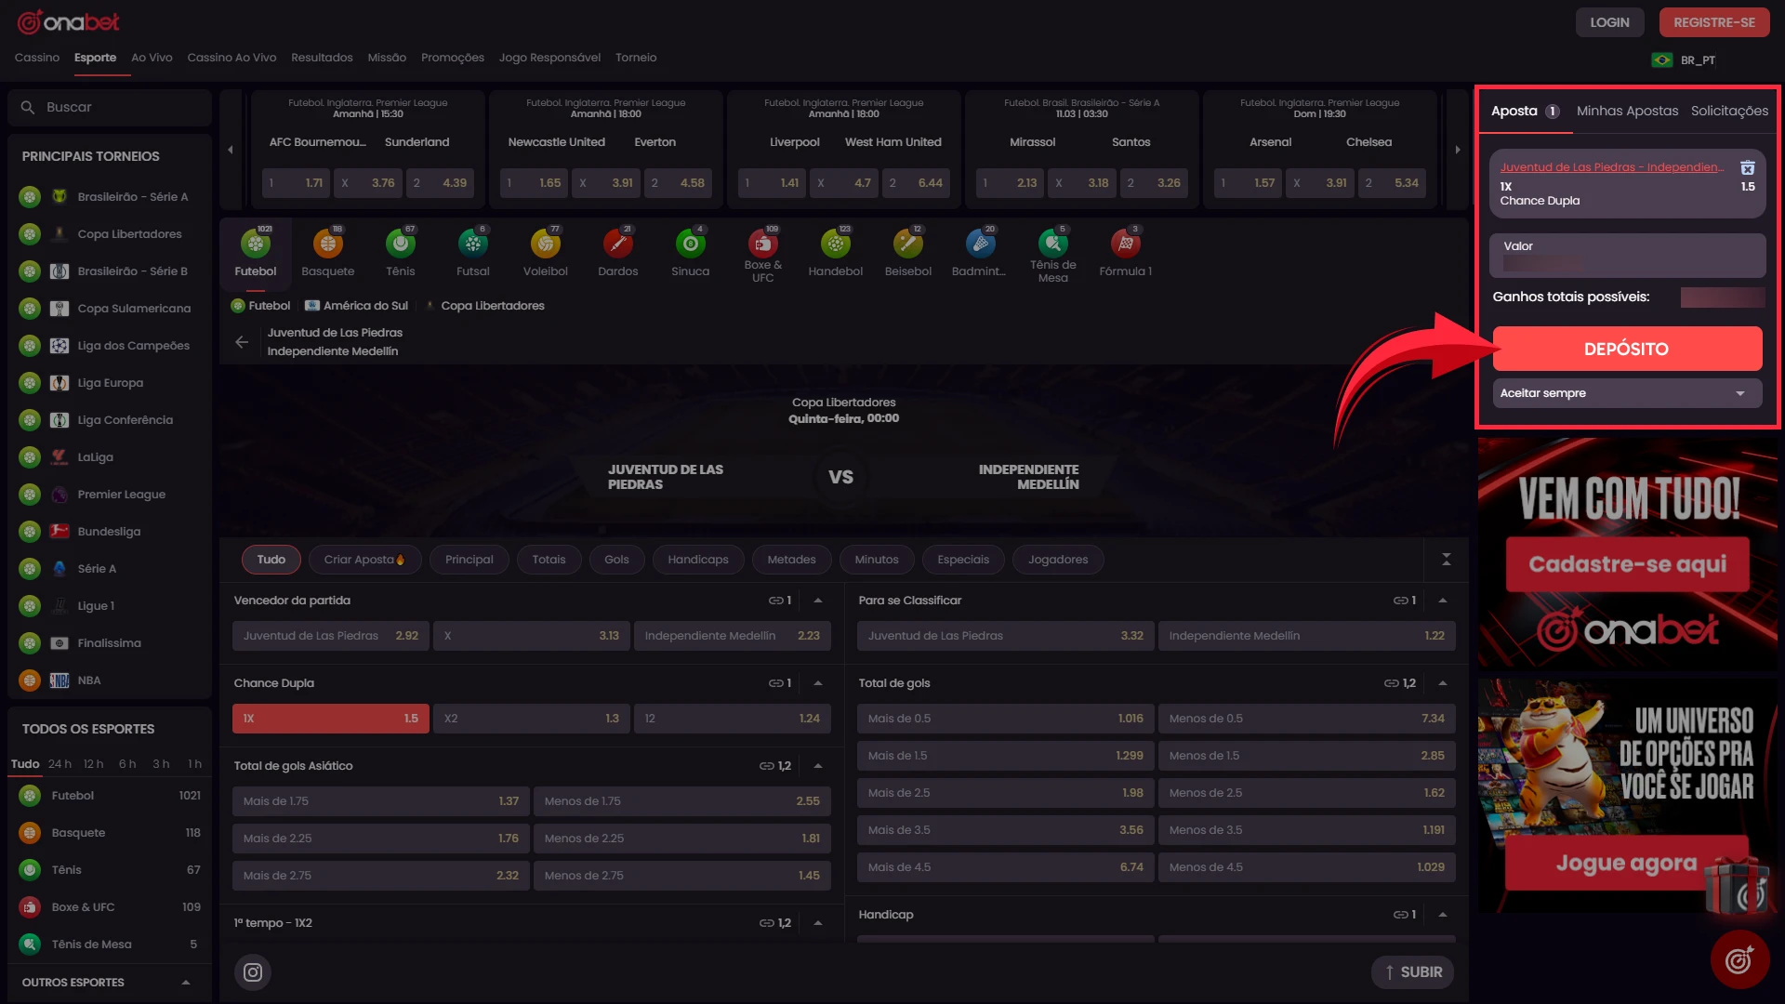Toggle Mais de 2.5 gols odd
1785x1004 pixels.
[x=1005, y=793]
